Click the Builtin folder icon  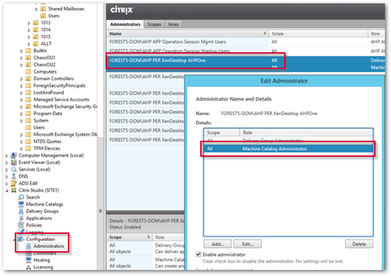(x=28, y=51)
